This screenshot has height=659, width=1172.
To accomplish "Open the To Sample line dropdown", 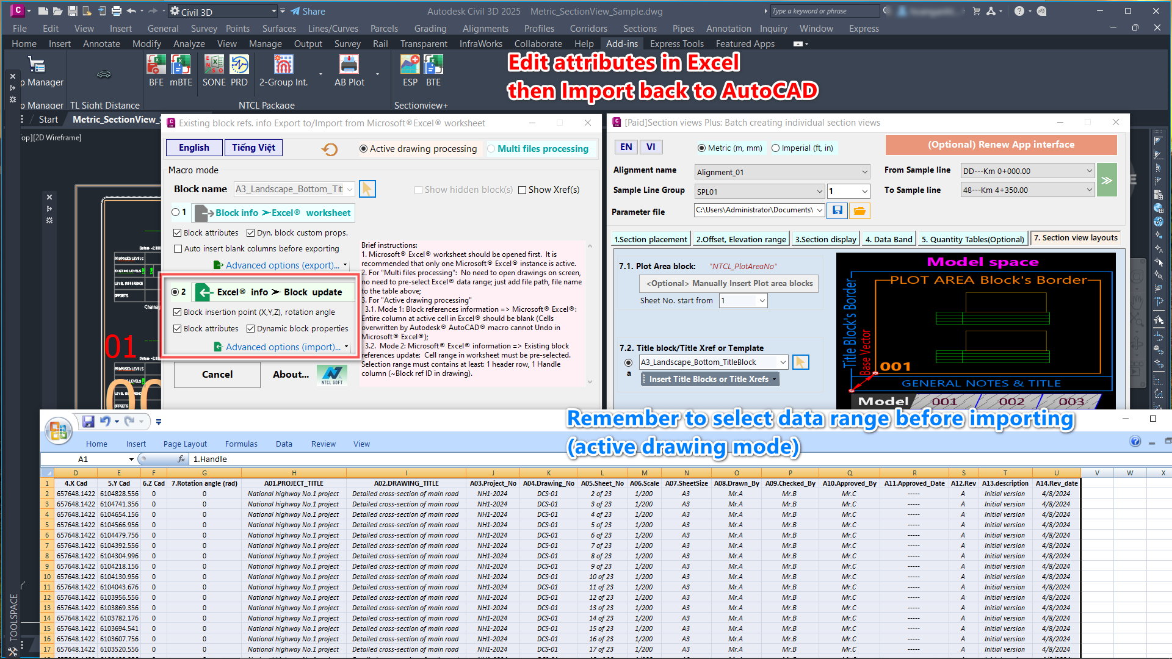I will 1089,190.
